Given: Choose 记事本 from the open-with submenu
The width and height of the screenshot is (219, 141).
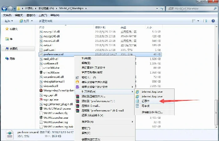Looking at the screenshot, I should (x=146, y=101).
